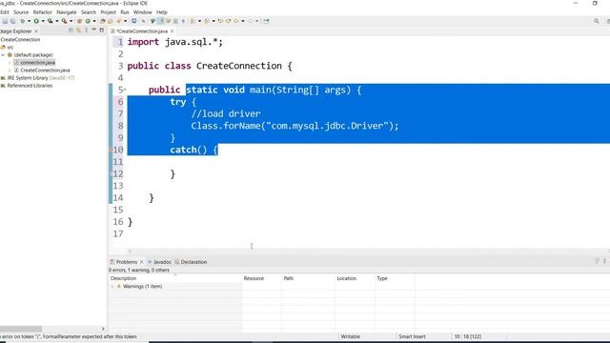Click the Save All toolbar icon

click(12, 21)
